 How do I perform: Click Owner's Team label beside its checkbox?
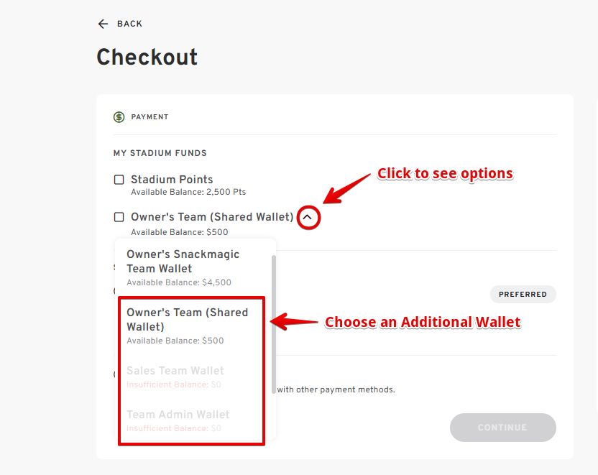pos(212,217)
